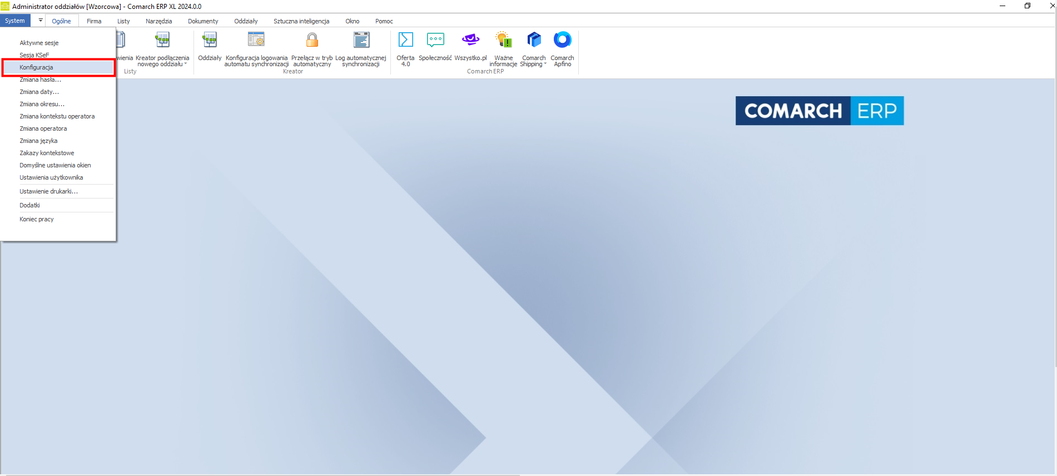Image resolution: width=1057 pixels, height=476 pixels.
Task: Select Zmiana kontekstu operatora
Action: coord(58,116)
